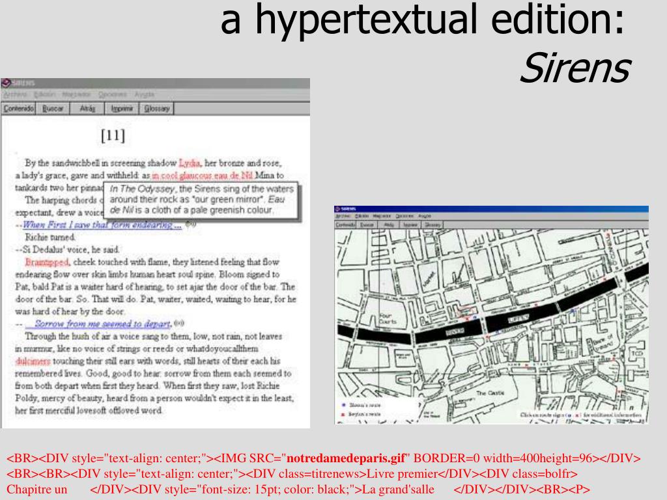Viewport: 667px width, 500px height.
Task: Click the Glossary button in the map window
Action: click(433, 225)
